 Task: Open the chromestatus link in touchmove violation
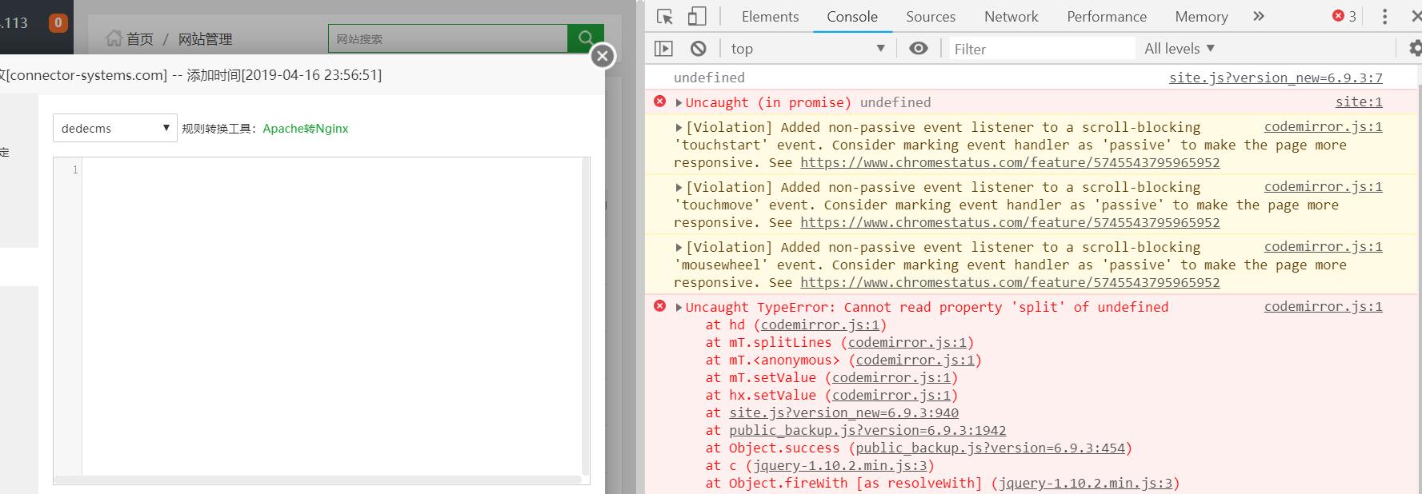pos(1010,222)
